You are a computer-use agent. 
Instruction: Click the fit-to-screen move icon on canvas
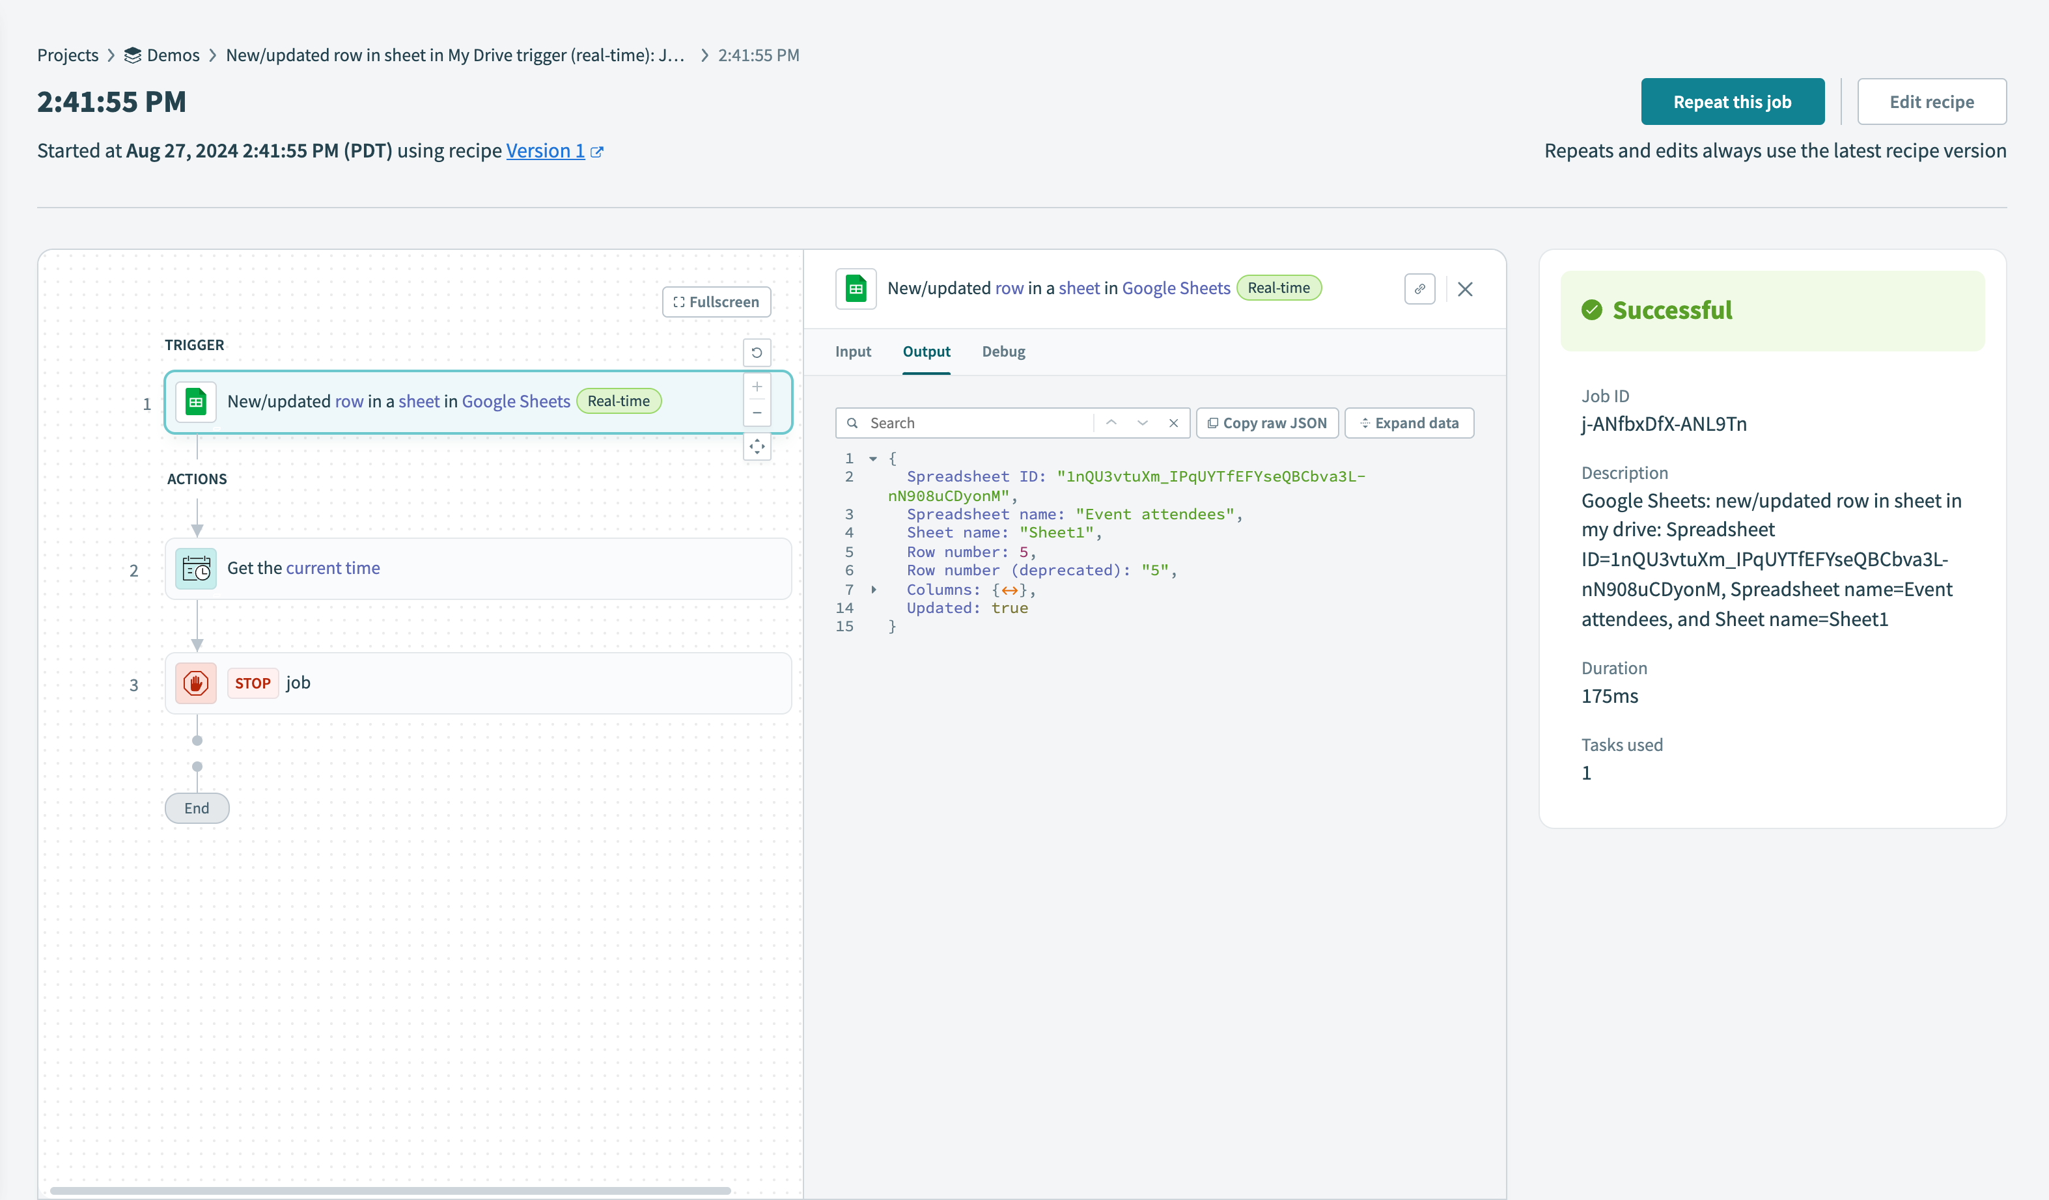(756, 446)
